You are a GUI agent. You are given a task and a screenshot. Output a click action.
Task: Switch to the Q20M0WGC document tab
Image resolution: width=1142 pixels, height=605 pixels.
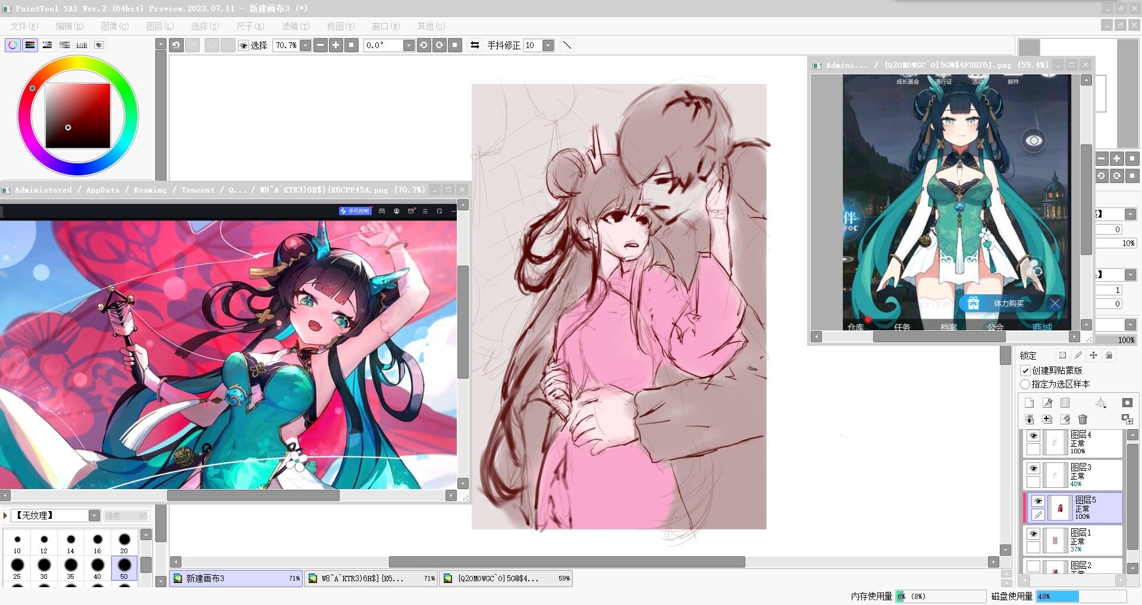506,578
